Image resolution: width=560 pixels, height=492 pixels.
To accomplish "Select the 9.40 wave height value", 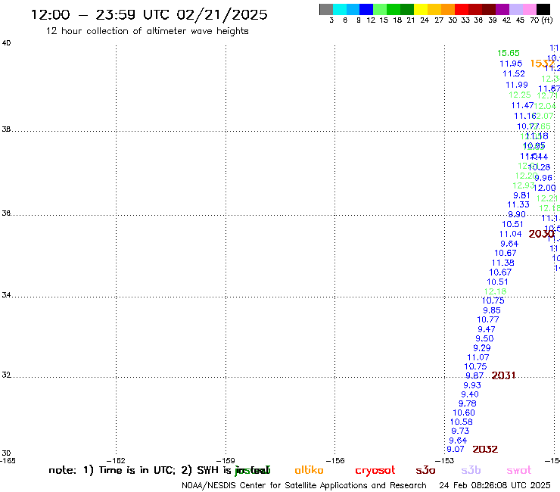I will pos(470,394).
